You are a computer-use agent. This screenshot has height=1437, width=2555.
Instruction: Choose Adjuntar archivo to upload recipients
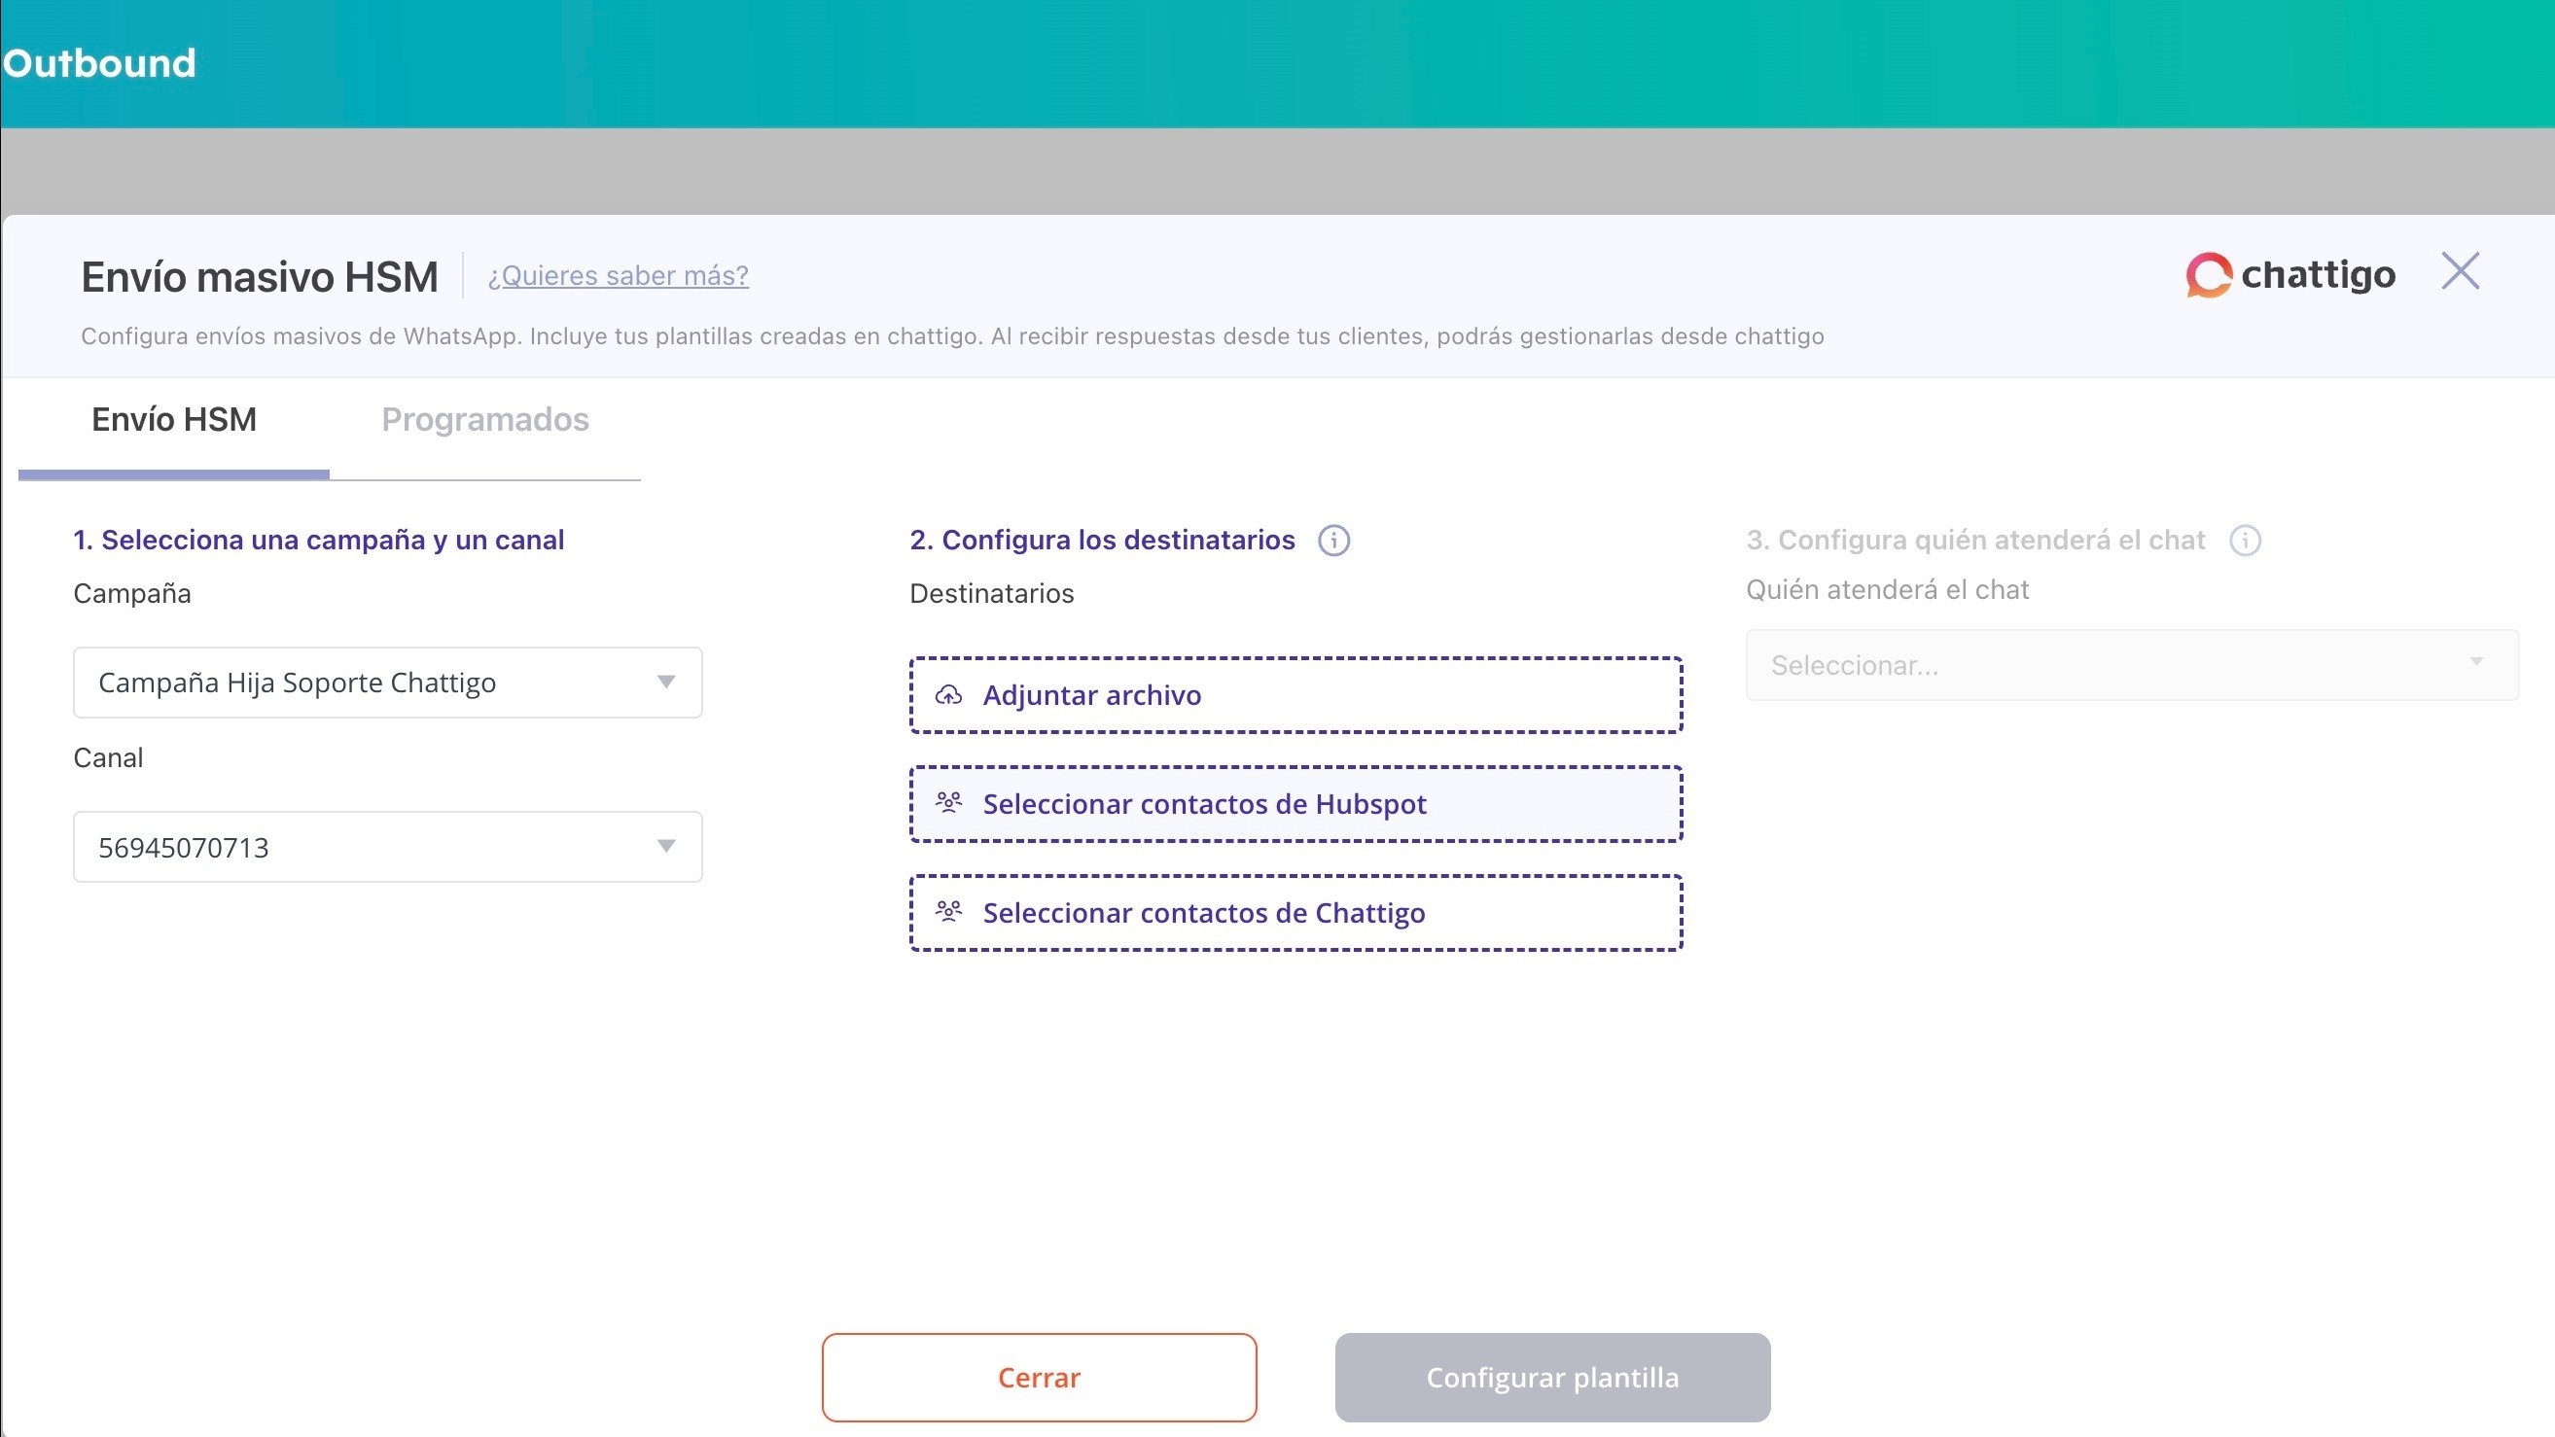(1295, 695)
